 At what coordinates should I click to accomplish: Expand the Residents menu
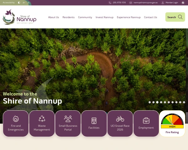[68, 17]
